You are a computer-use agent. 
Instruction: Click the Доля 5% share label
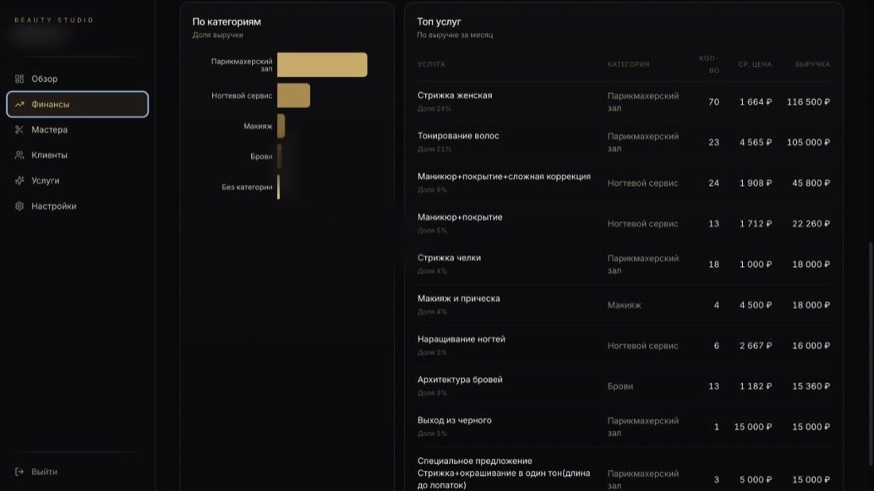point(432,230)
